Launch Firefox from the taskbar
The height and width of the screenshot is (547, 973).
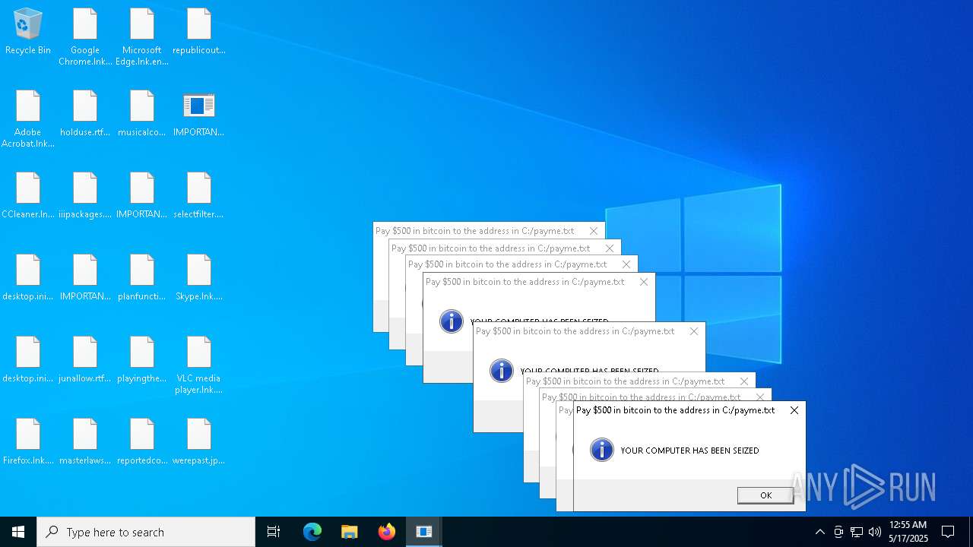tap(387, 532)
